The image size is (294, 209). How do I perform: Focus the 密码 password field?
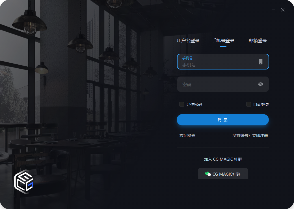point(223,84)
